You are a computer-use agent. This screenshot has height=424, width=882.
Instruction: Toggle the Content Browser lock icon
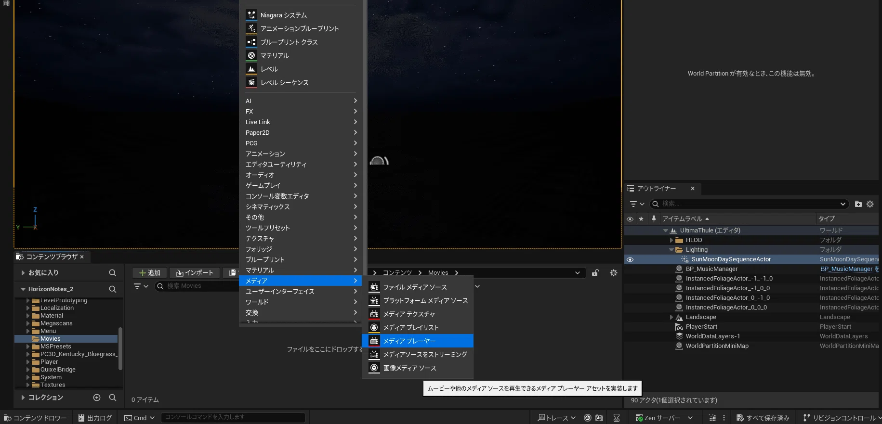click(595, 273)
